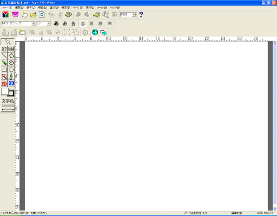Create a new page with sparkle icon

pos(25,14)
